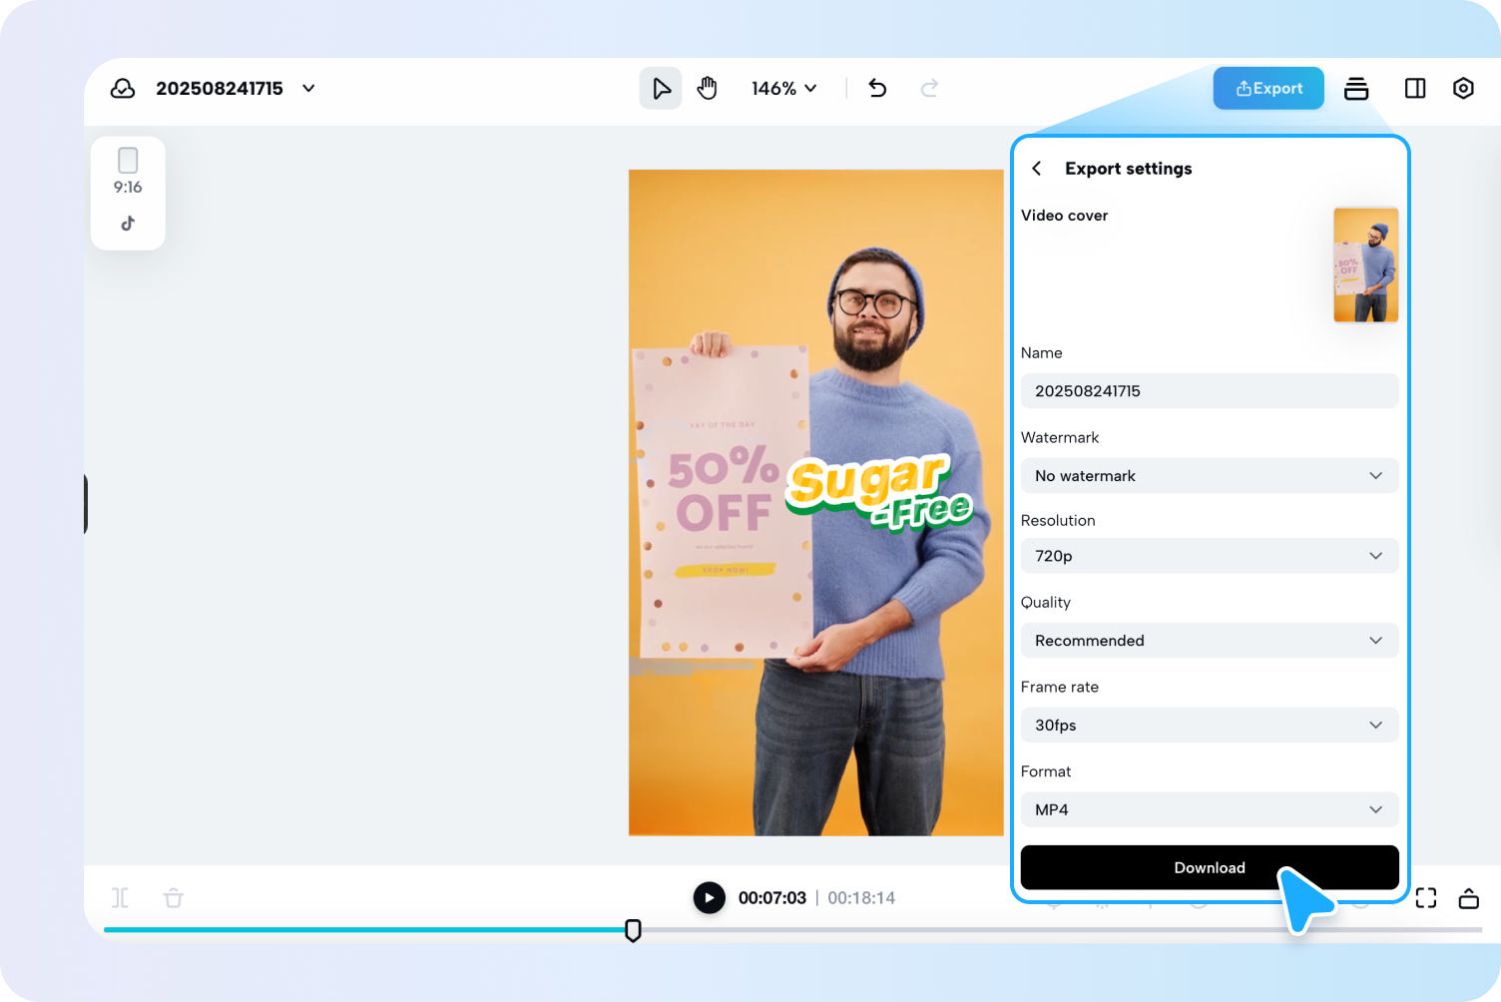Undo the last action
Viewport: 1501px width, 1002px height.
click(877, 88)
